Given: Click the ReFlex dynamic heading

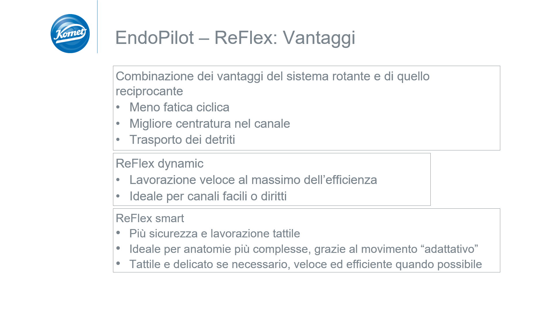Looking at the screenshot, I should (160, 164).
